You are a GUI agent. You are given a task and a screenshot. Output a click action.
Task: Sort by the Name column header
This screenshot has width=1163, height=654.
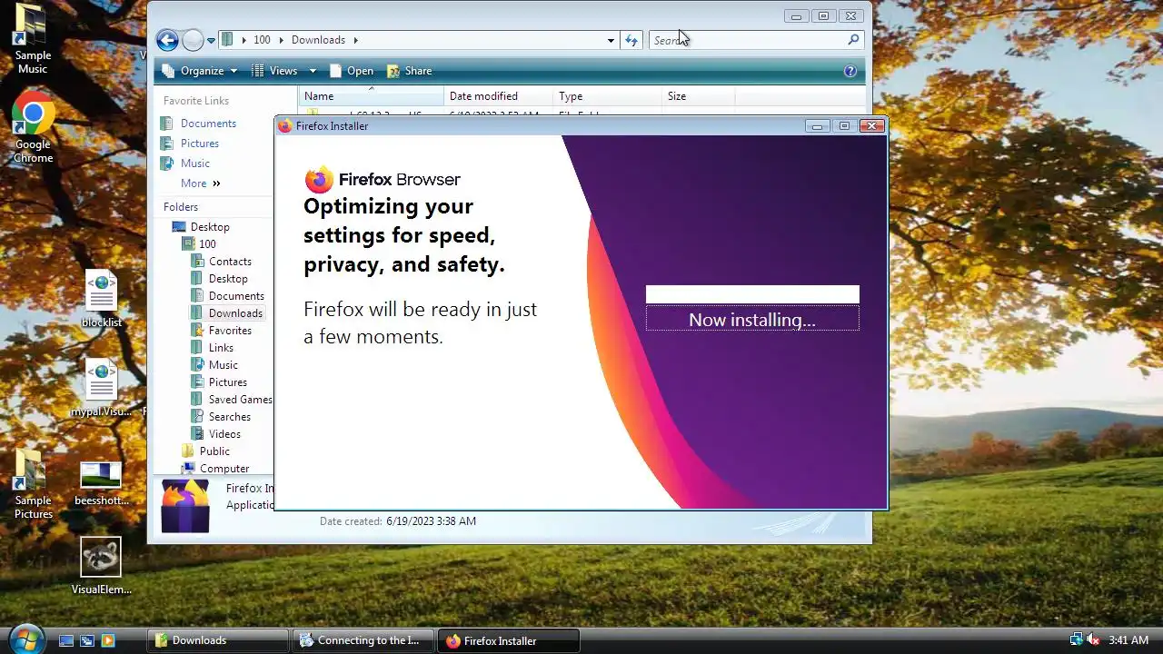(x=372, y=96)
